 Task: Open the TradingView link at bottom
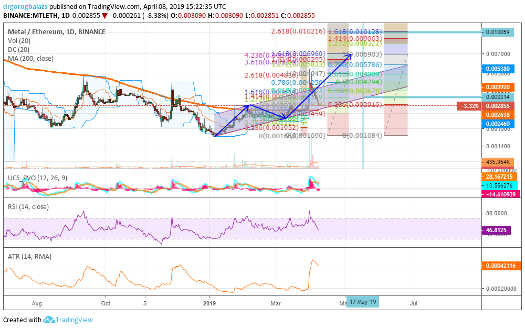pos(74,320)
